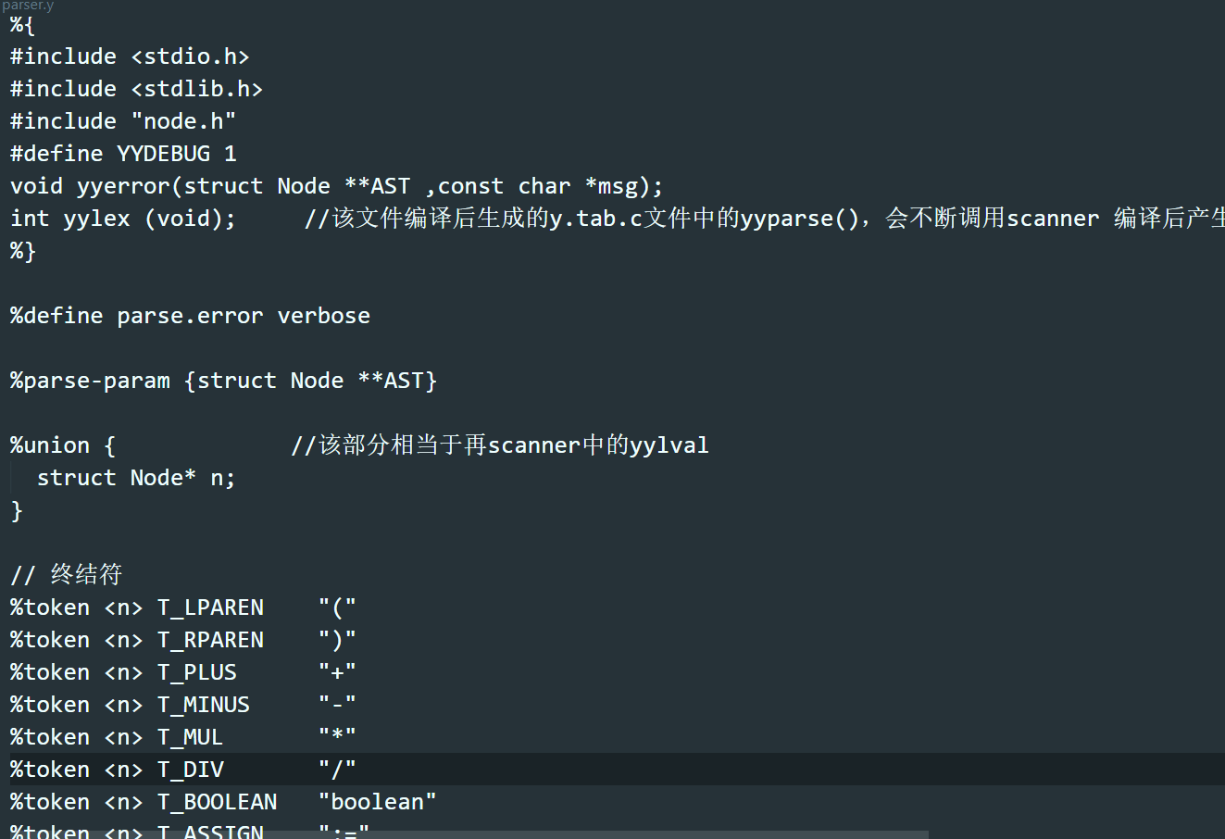Click the parse.error verbose define line
The width and height of the screenshot is (1225, 839).
click(x=190, y=316)
